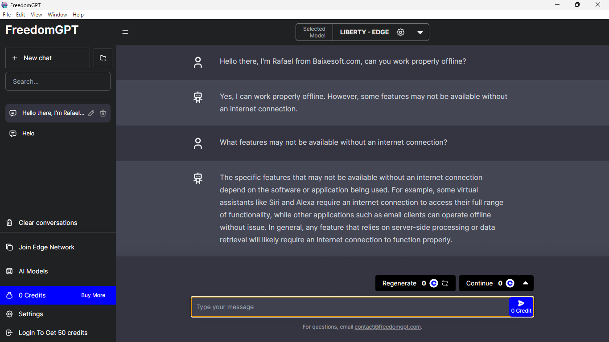The height and width of the screenshot is (342, 609).
Task: Click the Join Edge Network icon
Action: click(x=9, y=247)
